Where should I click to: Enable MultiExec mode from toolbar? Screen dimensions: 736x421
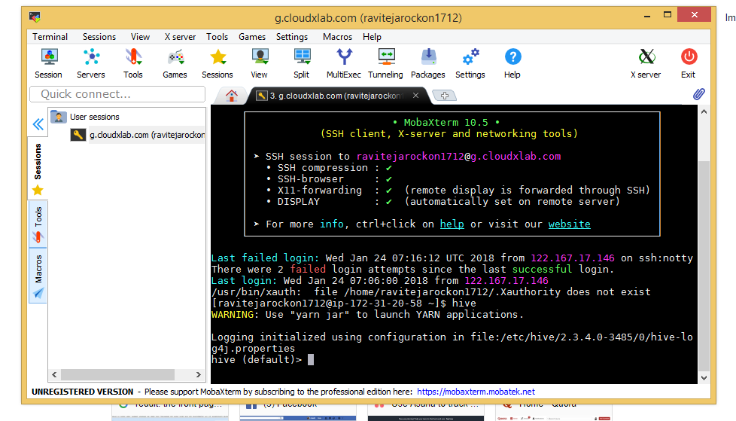pyautogui.click(x=344, y=63)
